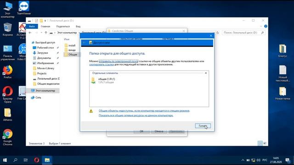Switch to the Вид ribbon tab
The height and width of the screenshot is (165, 294).
pyautogui.click(x=78, y=27)
